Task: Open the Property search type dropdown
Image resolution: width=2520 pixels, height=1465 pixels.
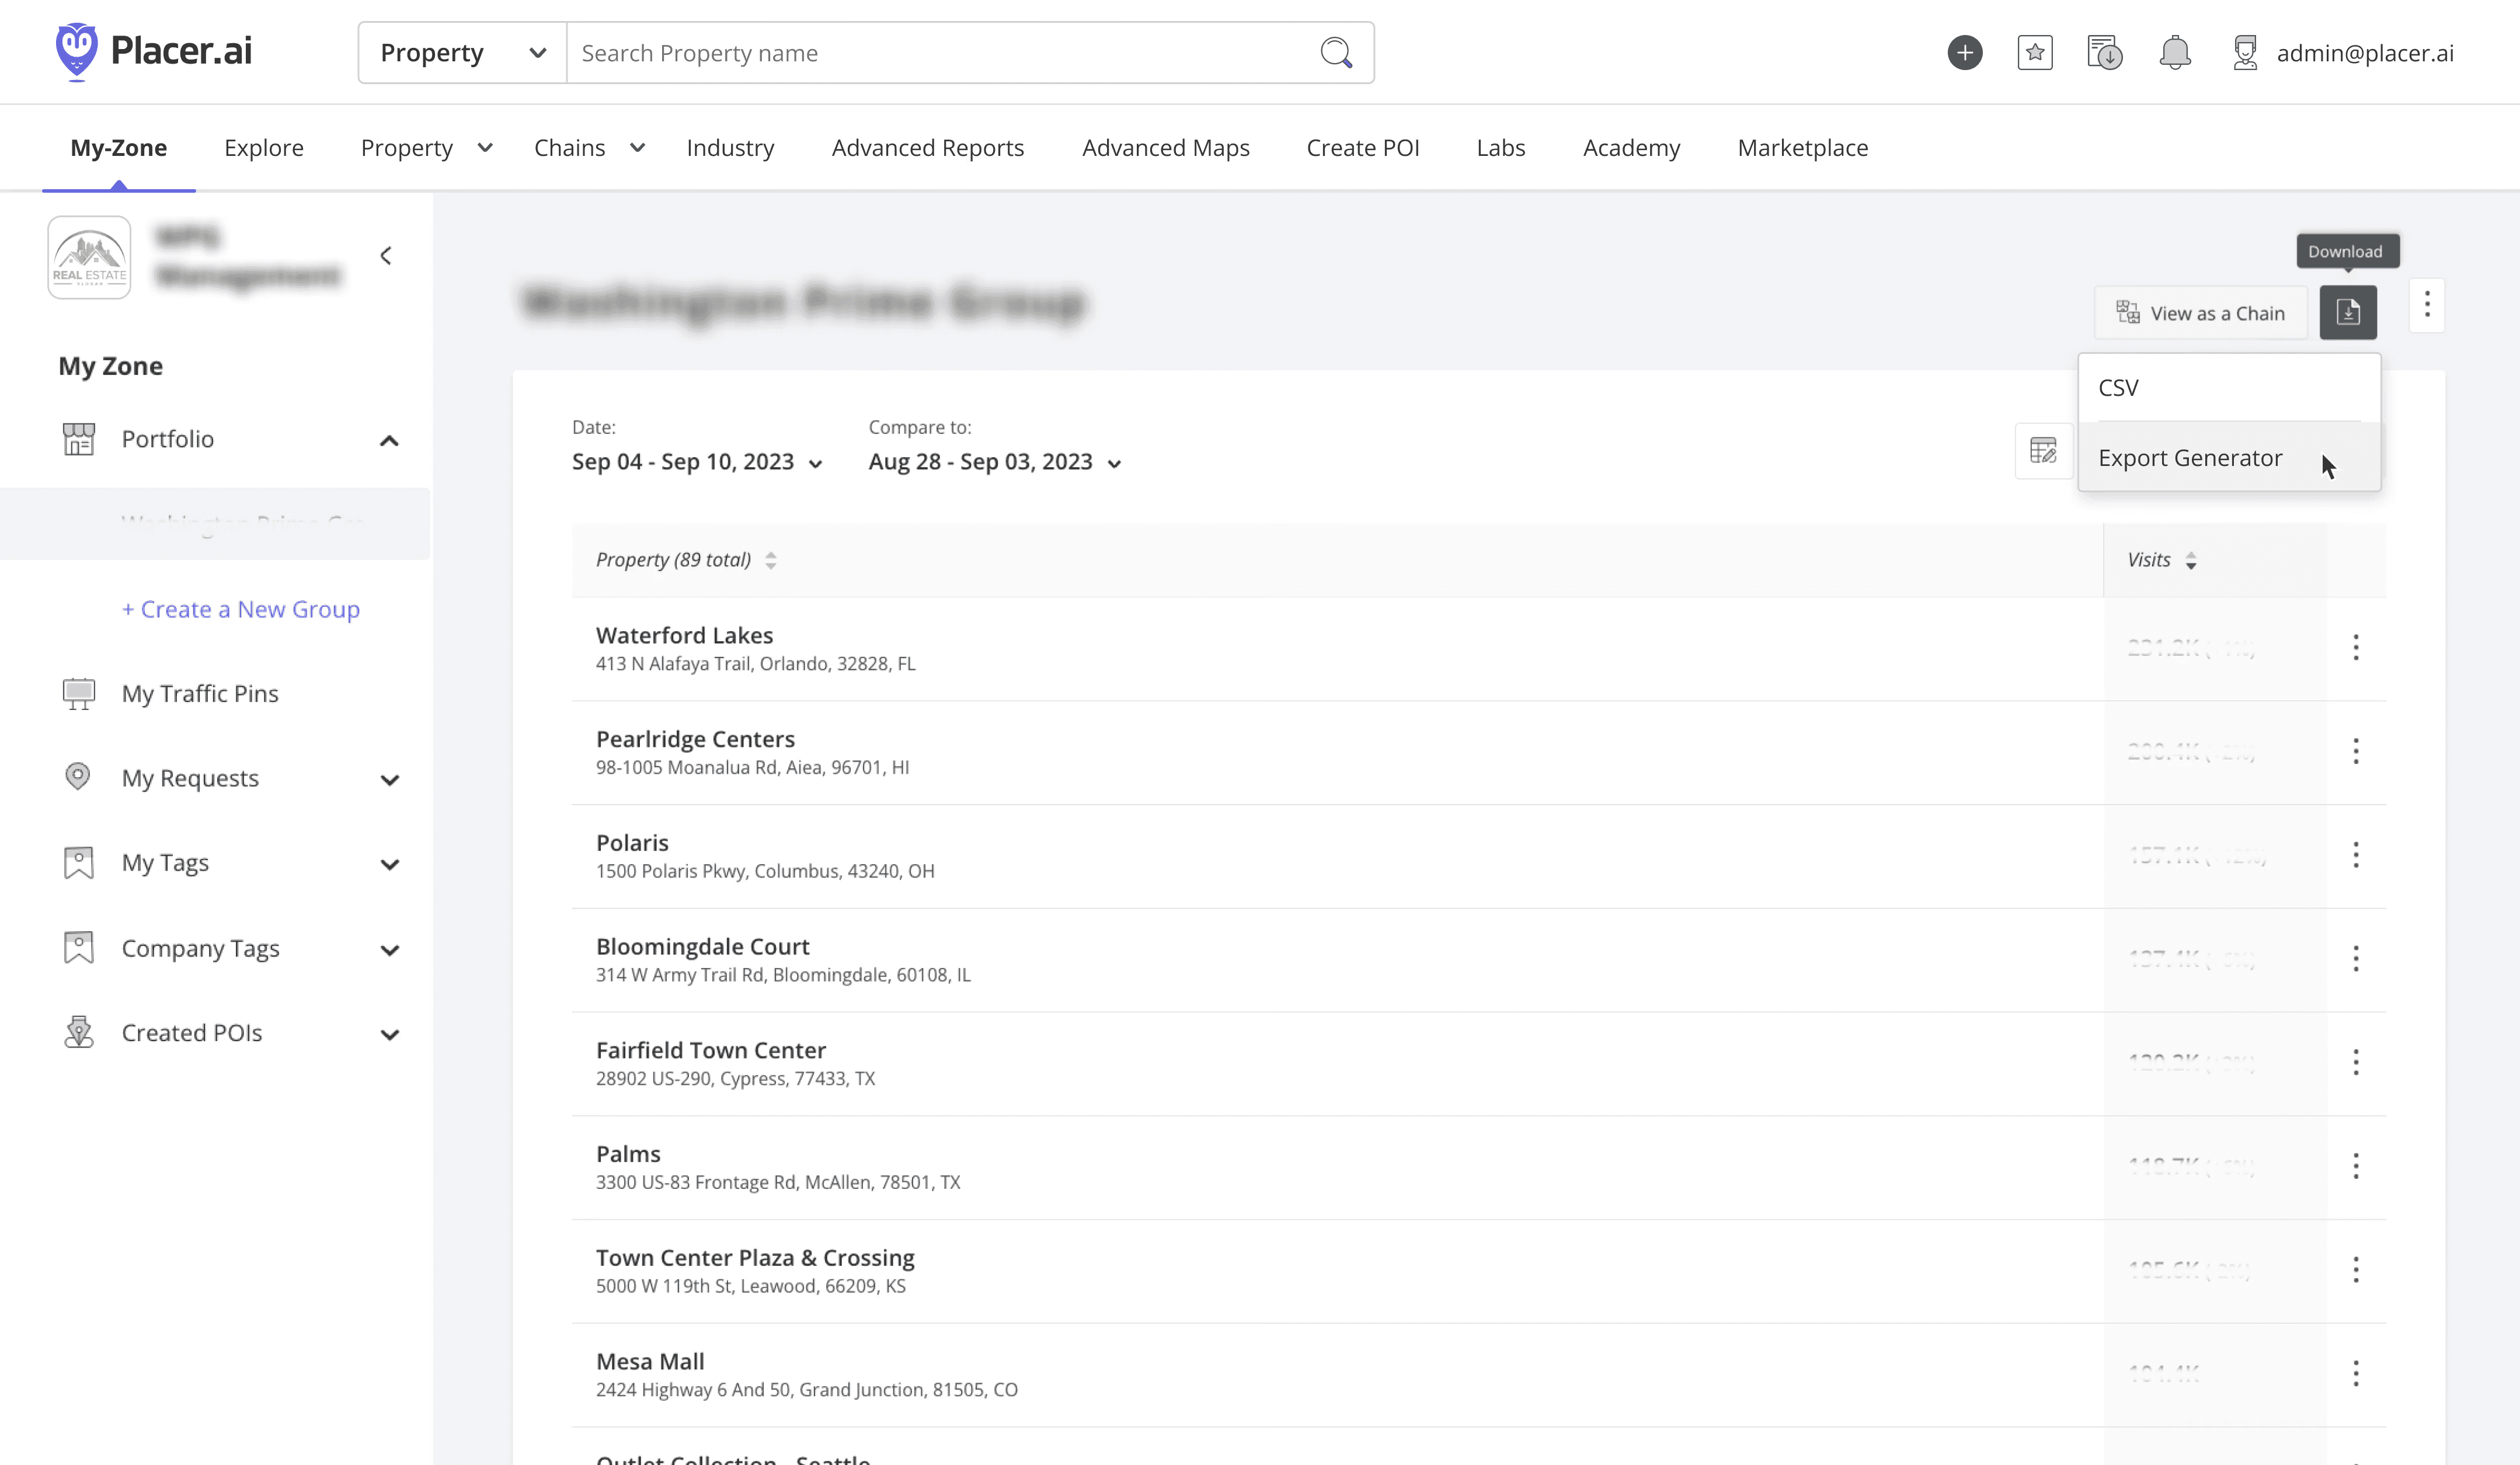Action: click(x=462, y=53)
